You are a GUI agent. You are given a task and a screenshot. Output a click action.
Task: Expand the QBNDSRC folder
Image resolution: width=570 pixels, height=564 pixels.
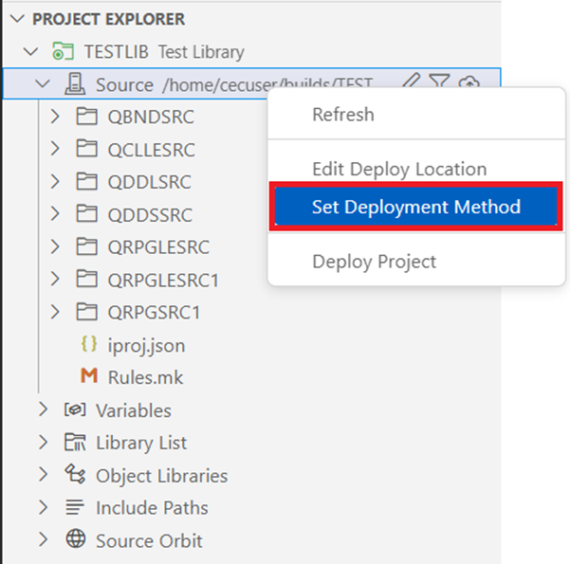point(55,118)
